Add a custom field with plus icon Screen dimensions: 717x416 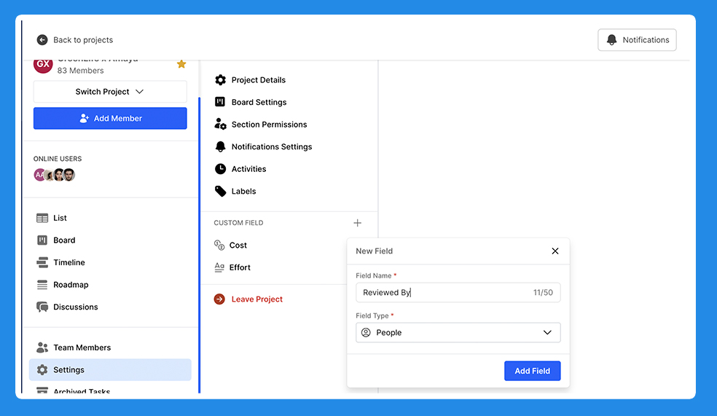click(358, 223)
